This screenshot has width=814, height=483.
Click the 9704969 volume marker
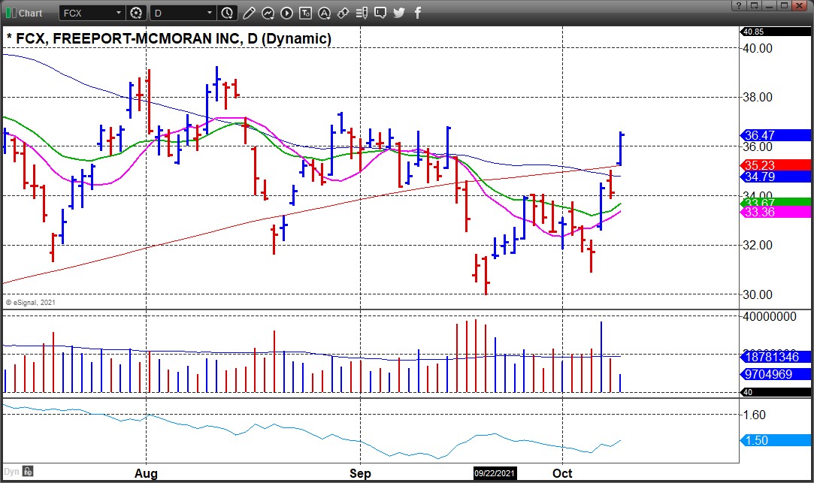tap(775, 374)
